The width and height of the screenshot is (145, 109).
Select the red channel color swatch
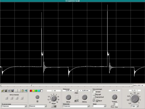click(x=31, y=91)
